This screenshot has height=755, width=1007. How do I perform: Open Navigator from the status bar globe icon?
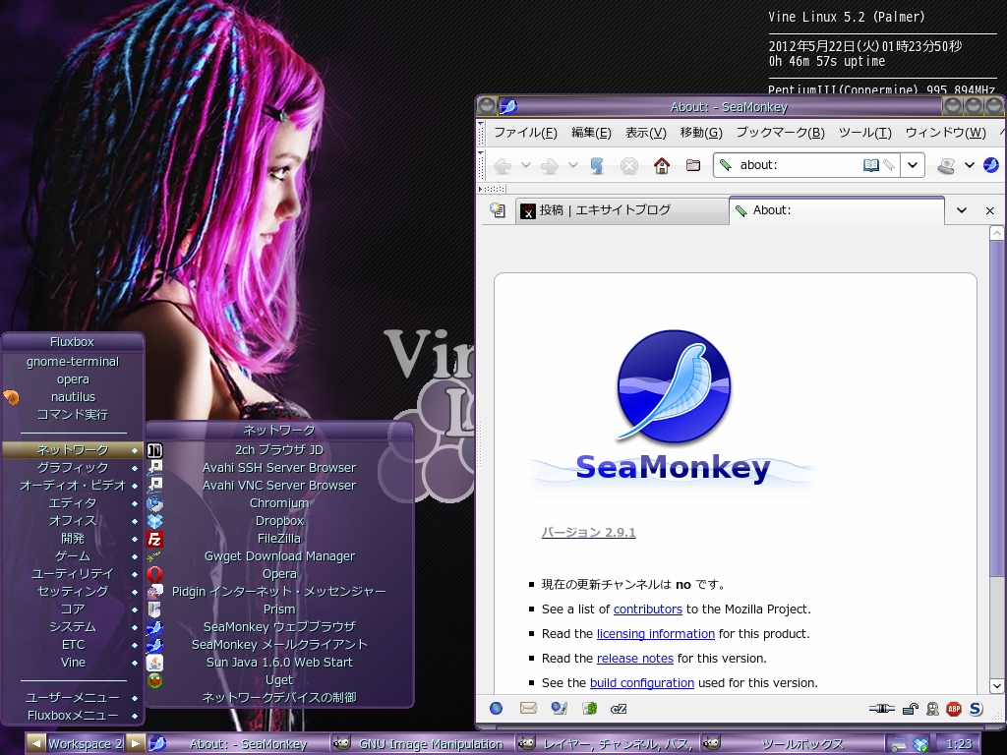click(497, 708)
